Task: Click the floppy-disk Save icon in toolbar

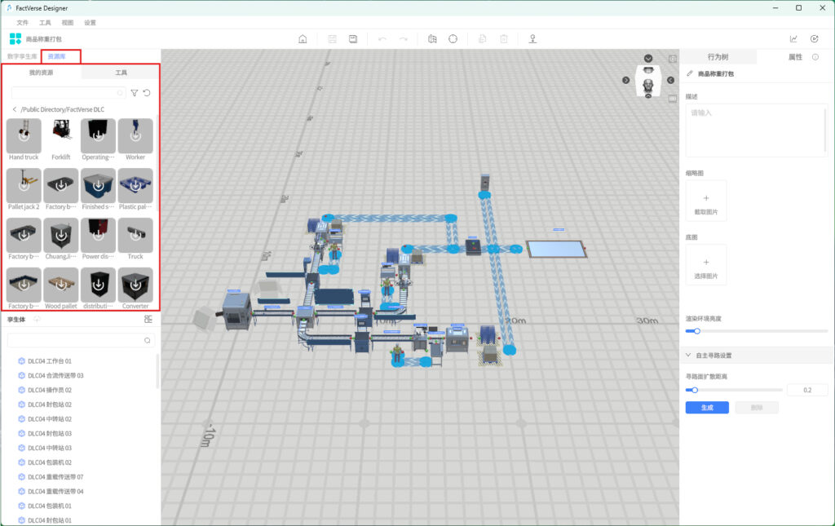Action: pos(353,39)
